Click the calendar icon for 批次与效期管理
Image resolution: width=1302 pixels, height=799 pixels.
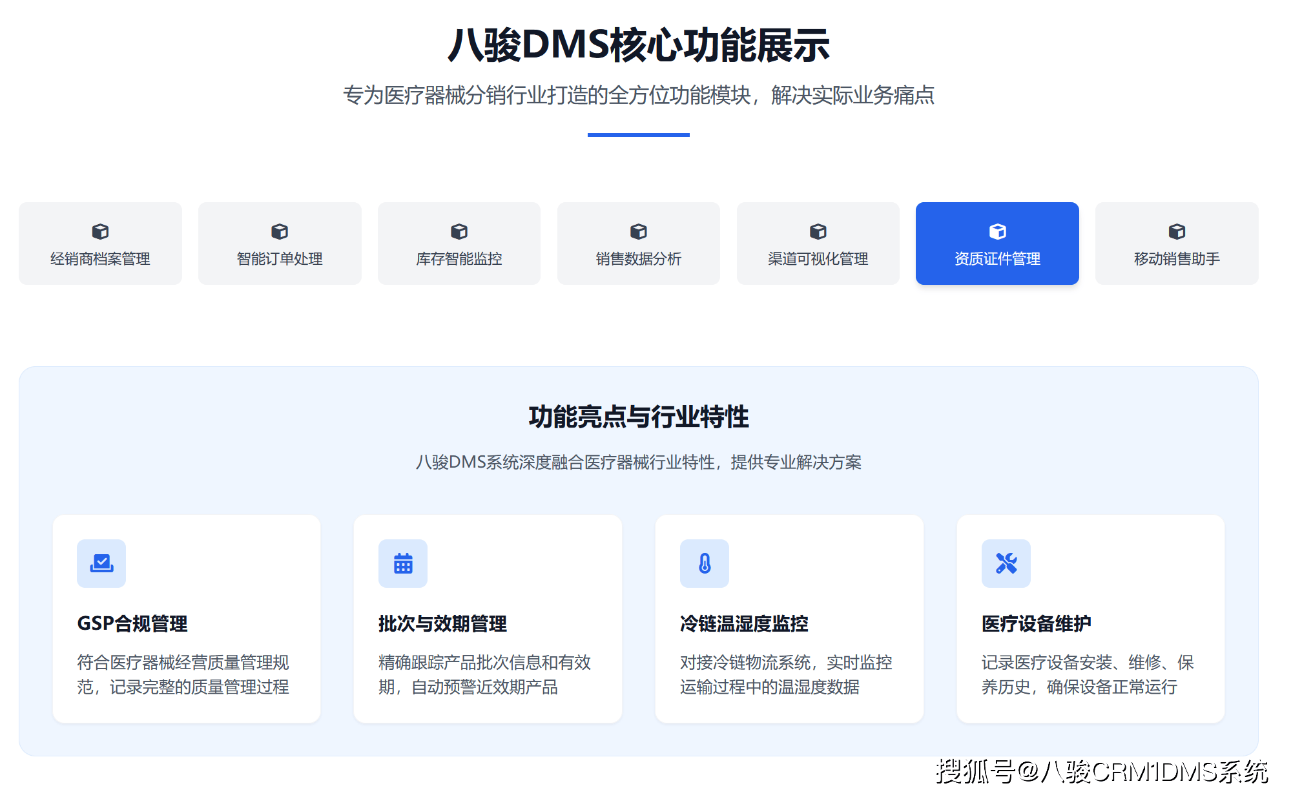pyautogui.click(x=403, y=563)
